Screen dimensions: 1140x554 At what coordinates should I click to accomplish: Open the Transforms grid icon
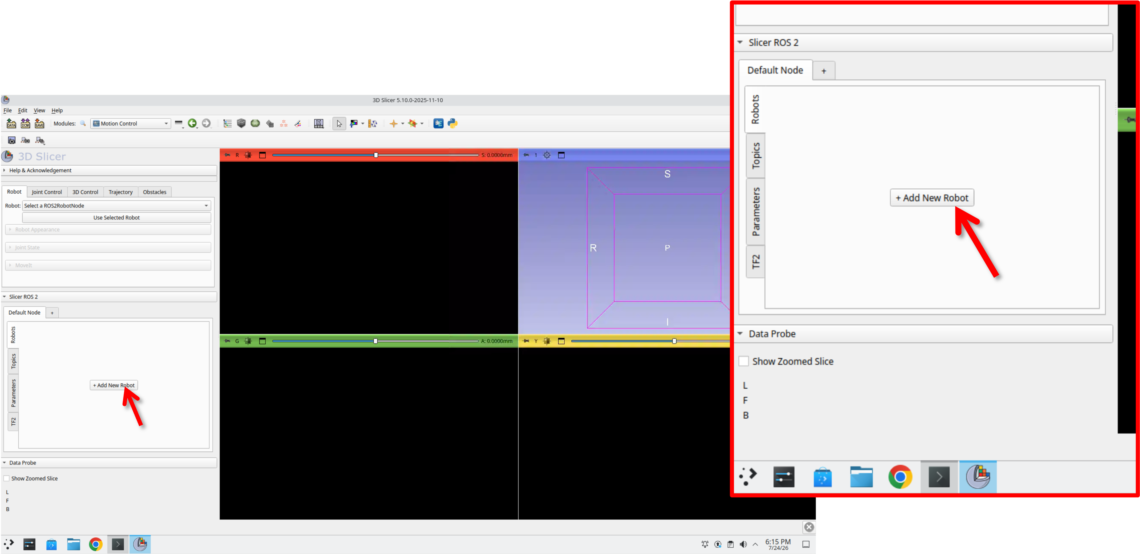coord(269,124)
